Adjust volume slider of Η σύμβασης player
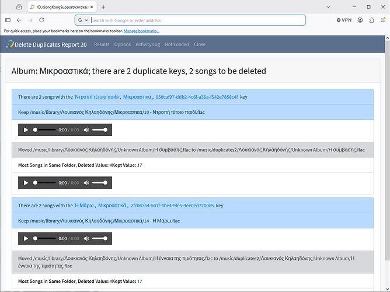390x292 pixels. 100,183
